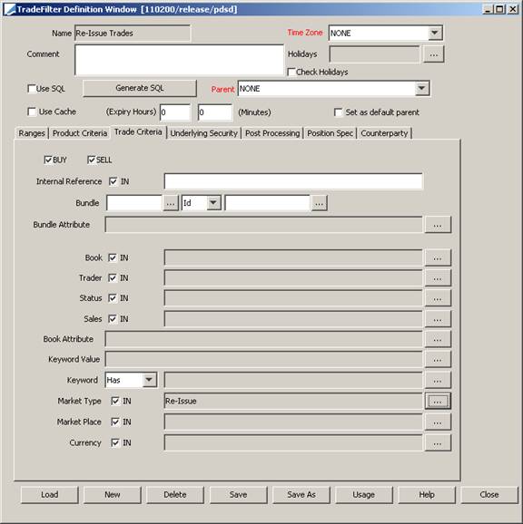Image resolution: width=523 pixels, height=524 pixels.
Task: Toggle Use SQL checkbox
Action: coord(32,89)
